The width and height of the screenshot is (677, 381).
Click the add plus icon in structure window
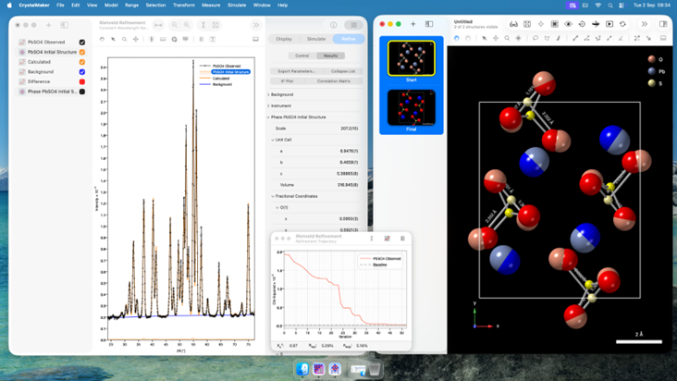(413, 24)
